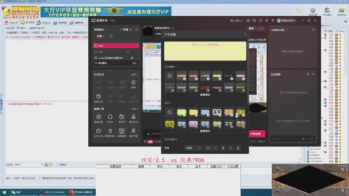This screenshot has width=349, height=196.
Task: Open the flame icon live tool
Action: tap(110, 132)
